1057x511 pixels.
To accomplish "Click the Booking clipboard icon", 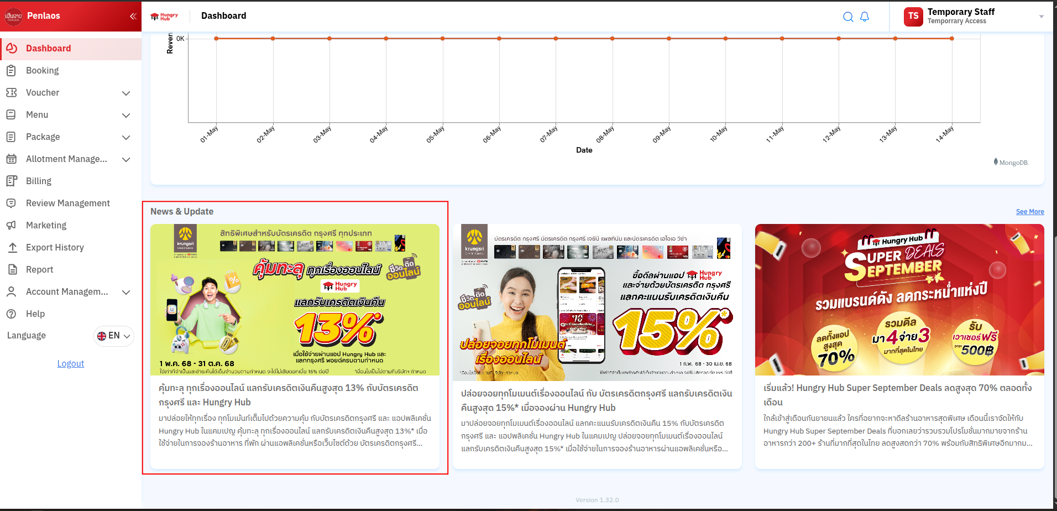I will tap(11, 70).
